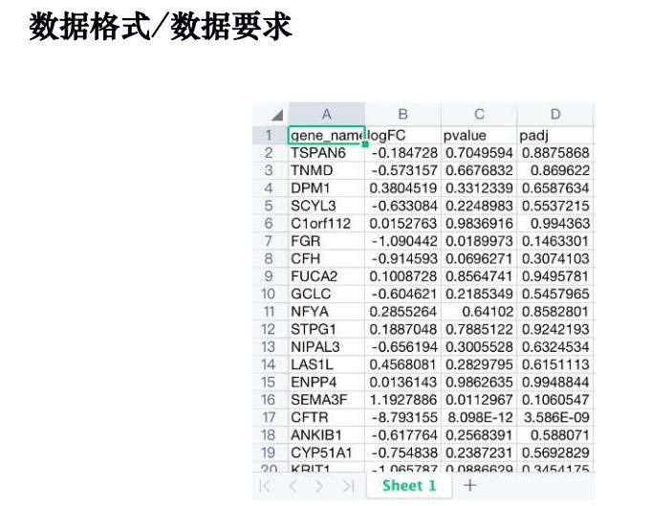The image size is (672, 506).
Task: Click logFC value 0.3804519
Action: click(402, 187)
